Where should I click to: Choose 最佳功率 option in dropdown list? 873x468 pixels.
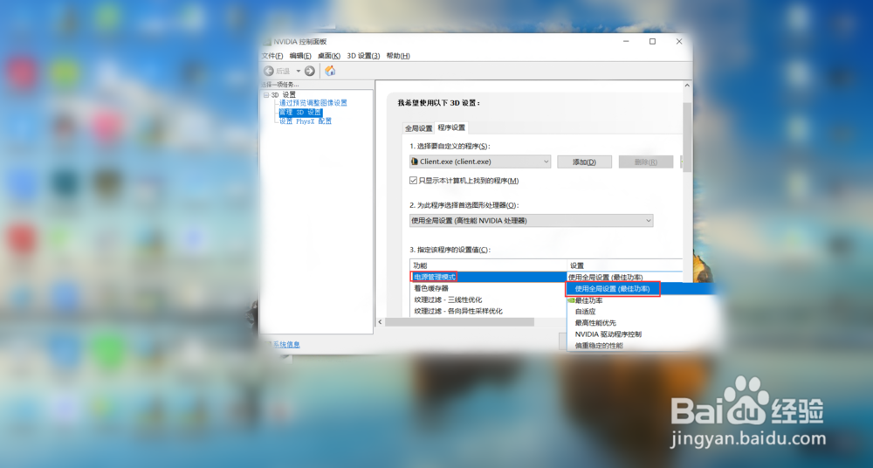(x=588, y=300)
